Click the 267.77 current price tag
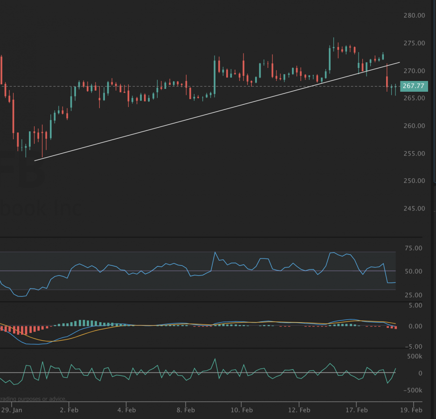 414,86
